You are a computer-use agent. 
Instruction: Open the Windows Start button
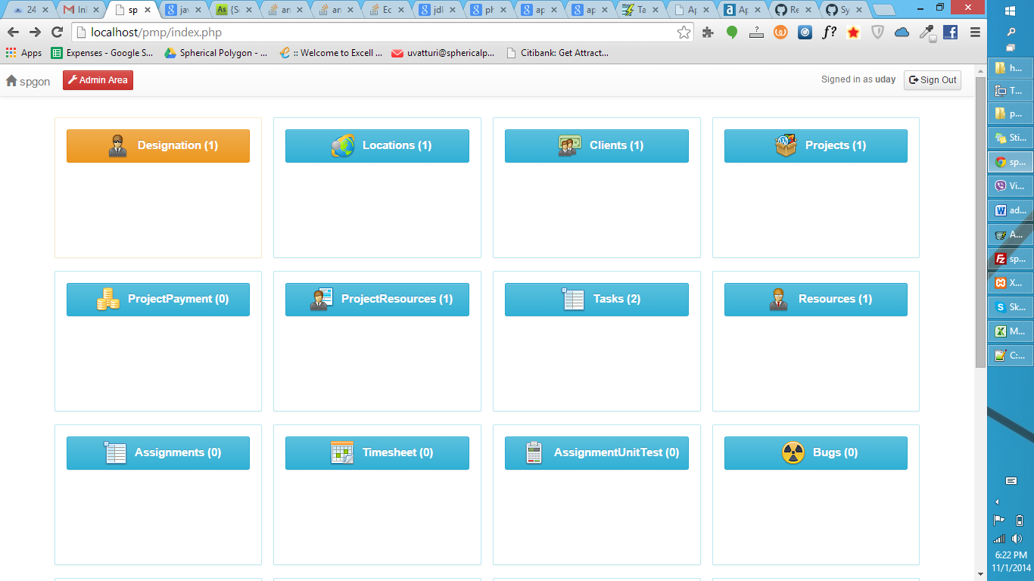point(1011,11)
